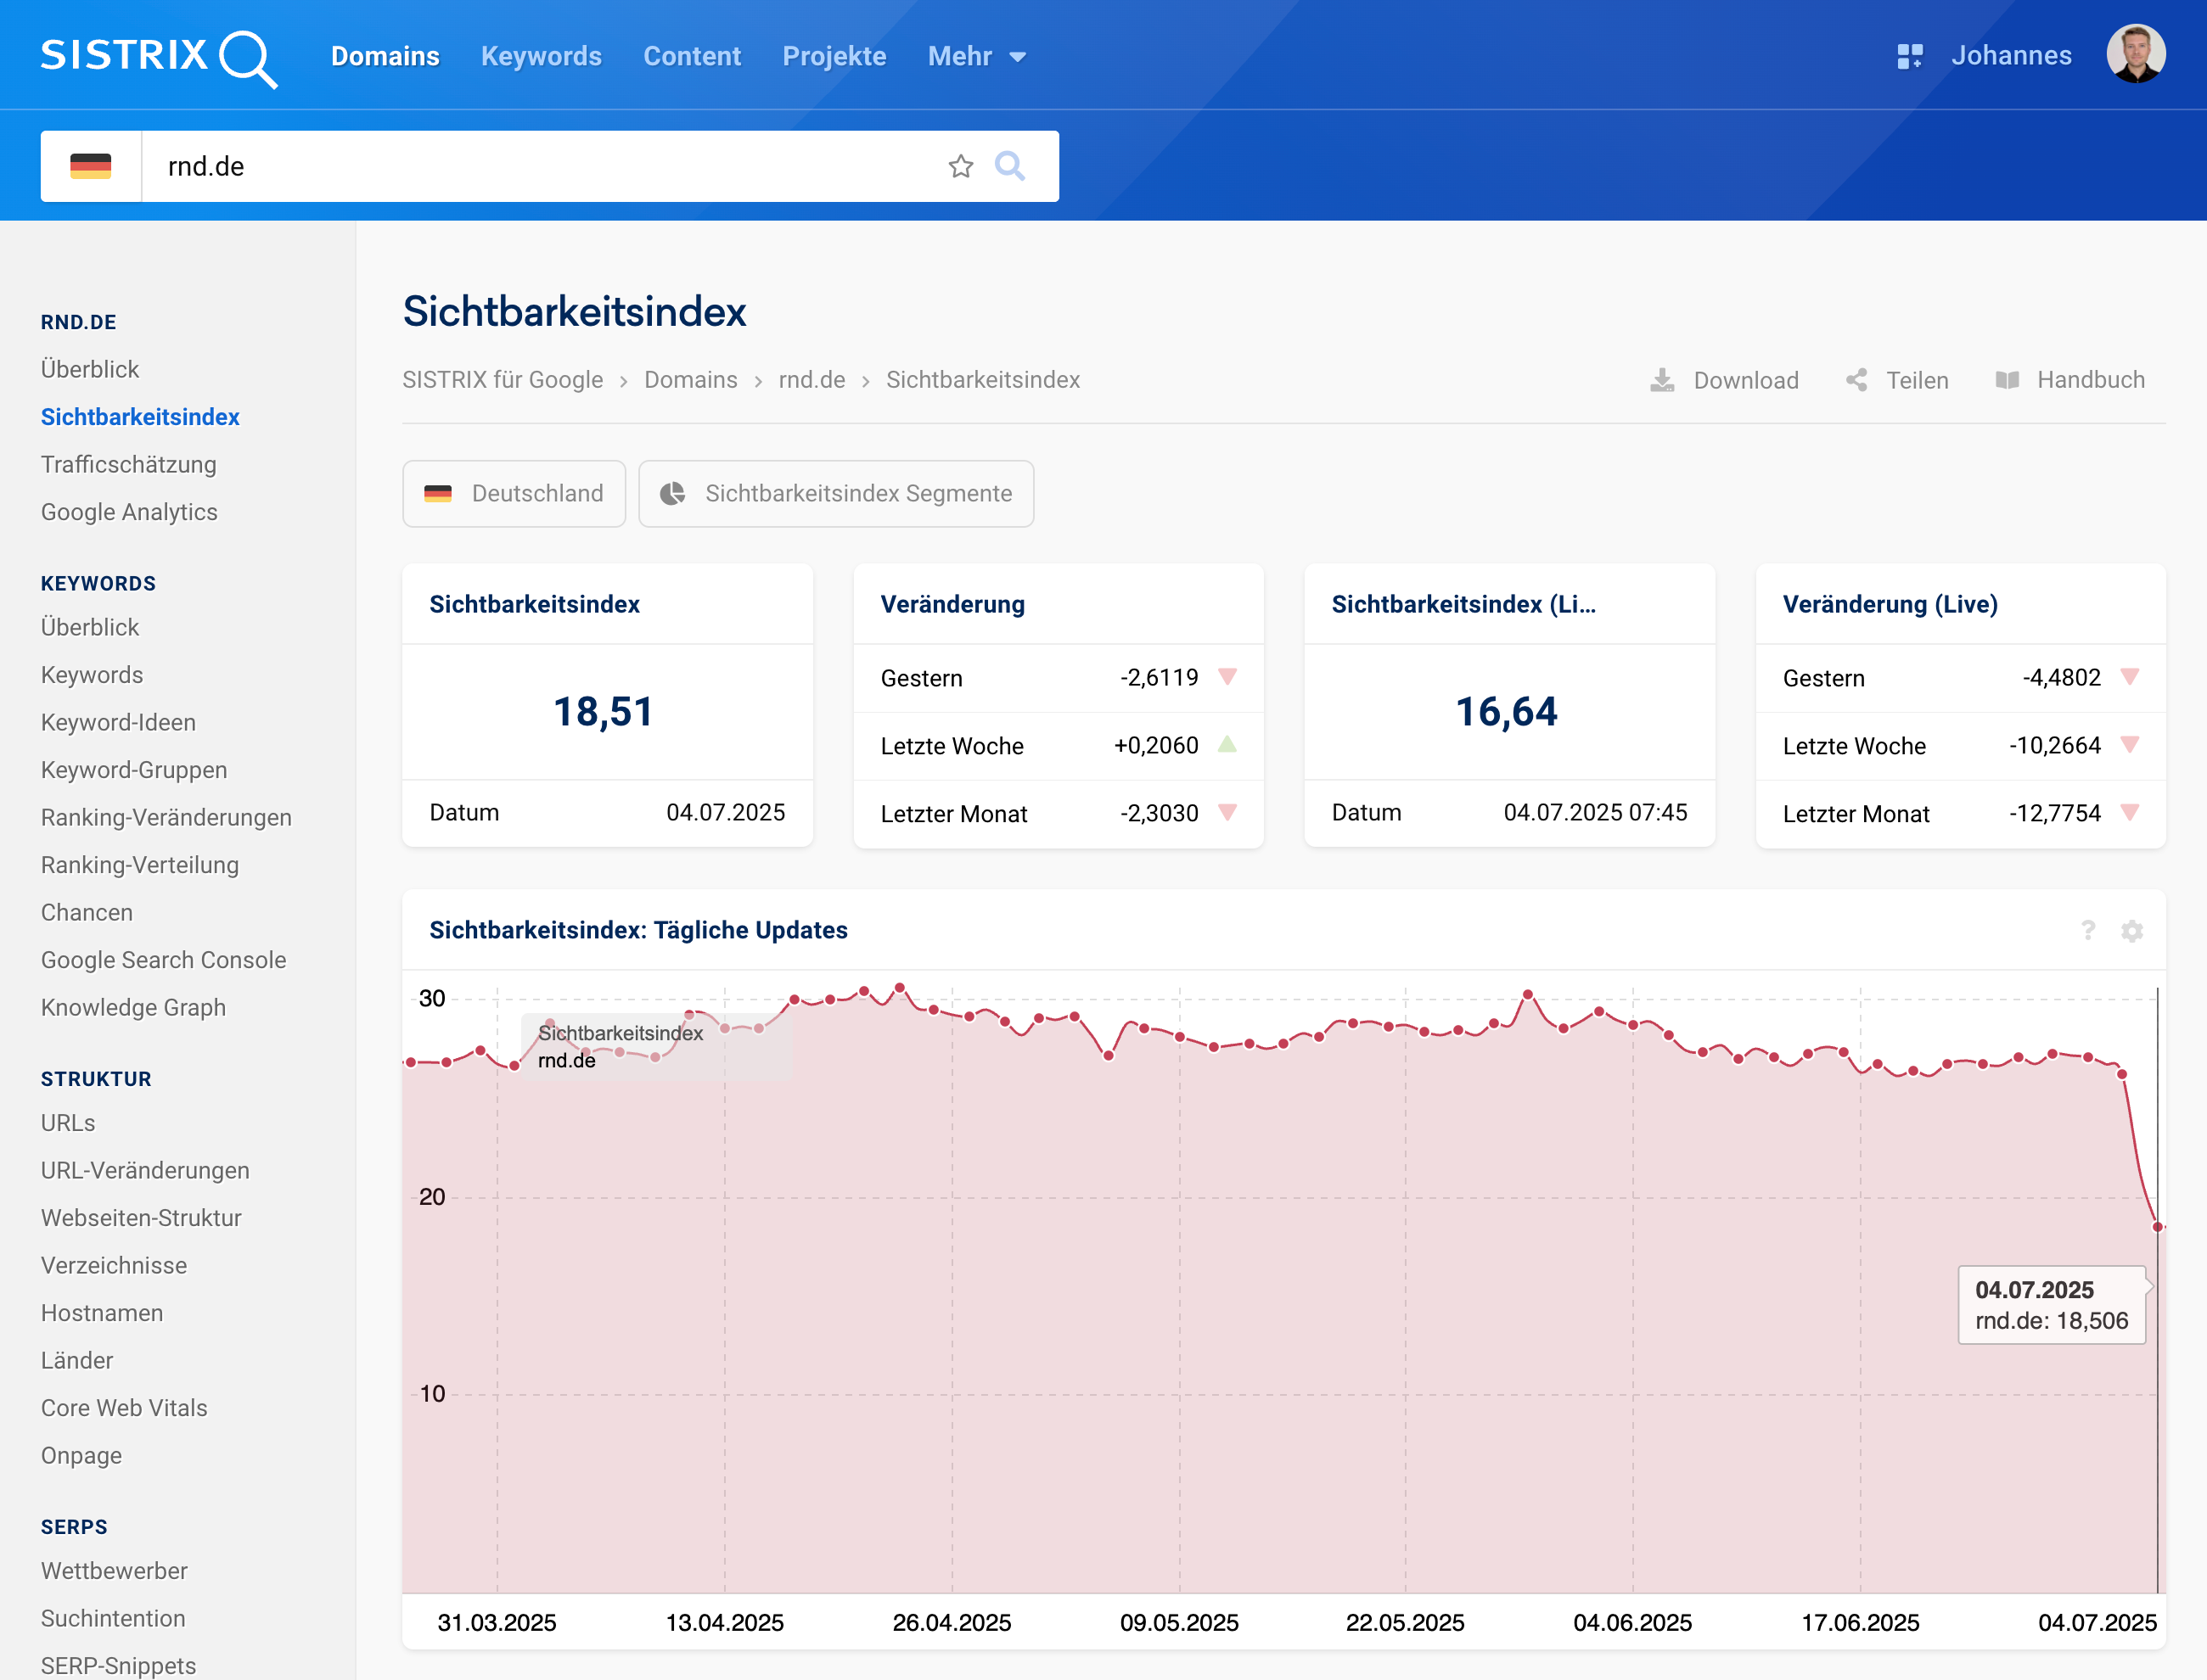Click the Teilen share icon
The width and height of the screenshot is (2207, 1680).
[x=1856, y=380]
